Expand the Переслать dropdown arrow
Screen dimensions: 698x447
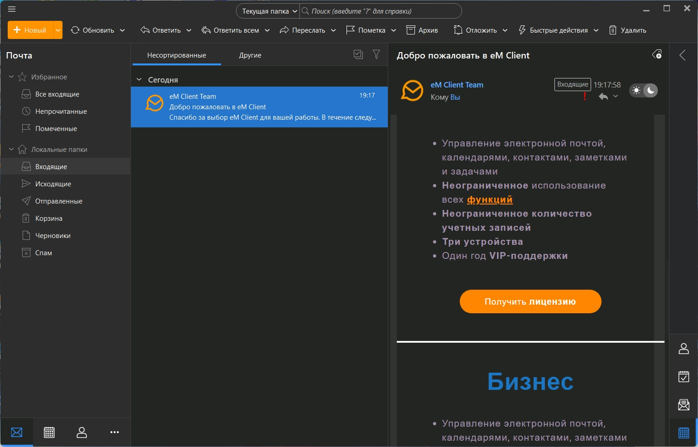coord(333,30)
